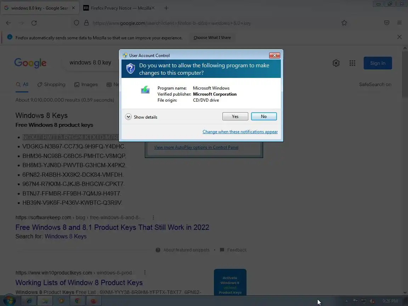
Task: Go back with Firefox back arrow
Action: (8, 23)
